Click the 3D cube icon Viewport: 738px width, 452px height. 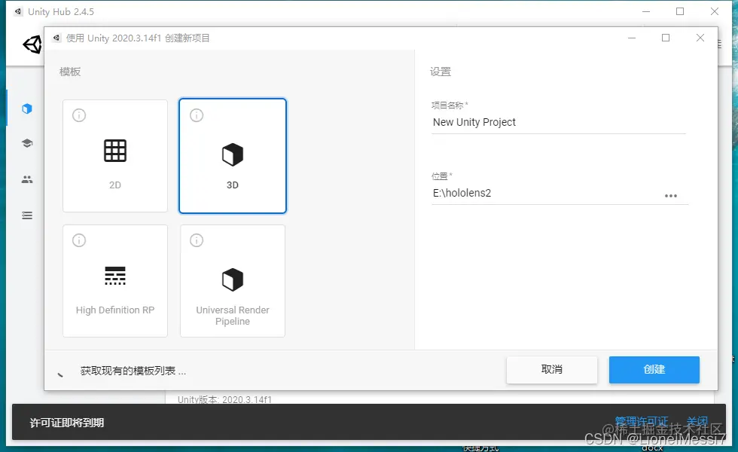click(233, 154)
